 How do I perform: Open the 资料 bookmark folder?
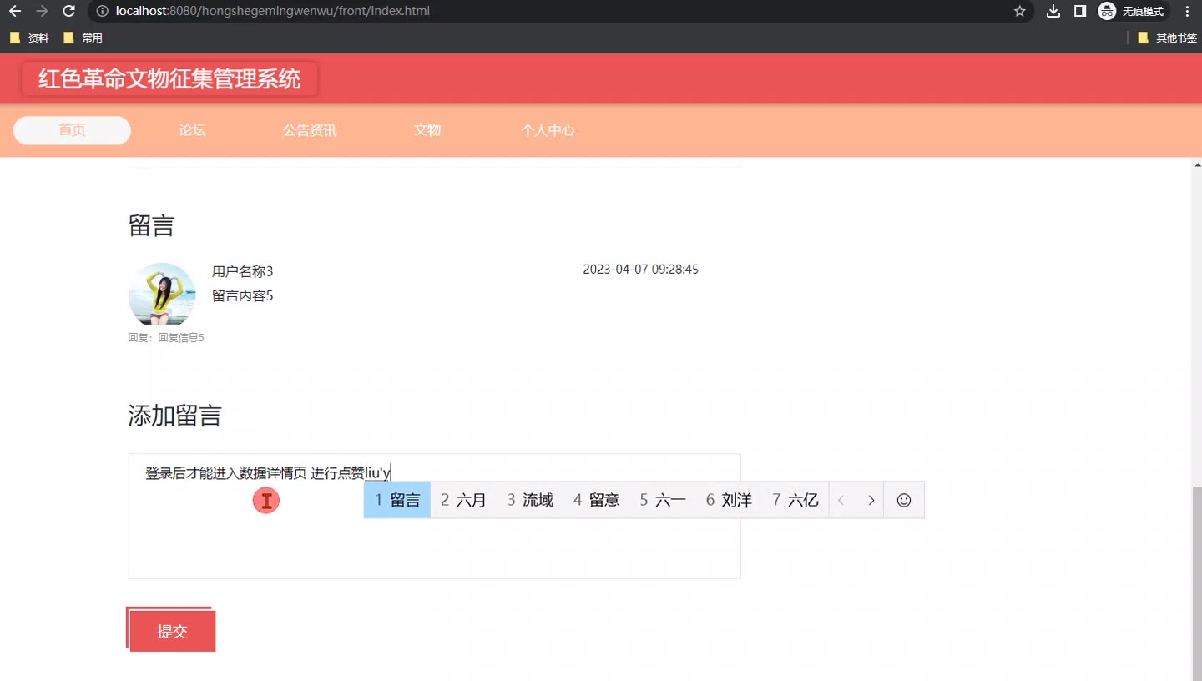tap(29, 38)
